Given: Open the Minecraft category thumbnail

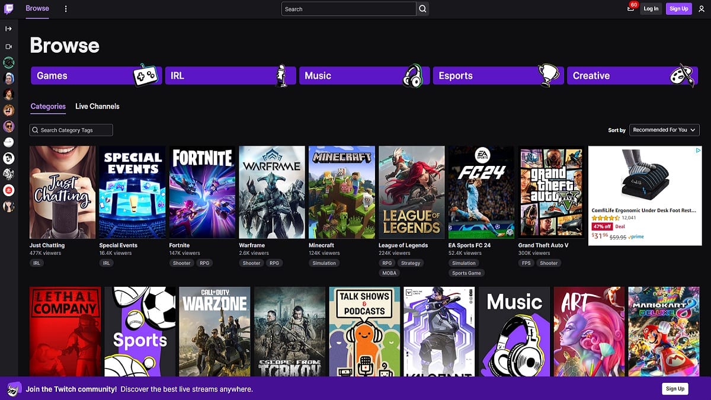Looking at the screenshot, I should [341, 192].
